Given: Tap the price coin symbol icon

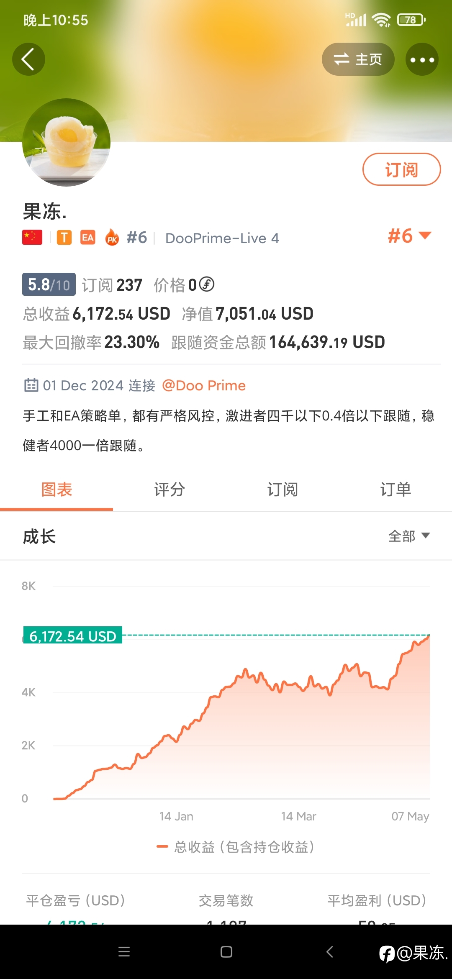Looking at the screenshot, I should tap(207, 284).
